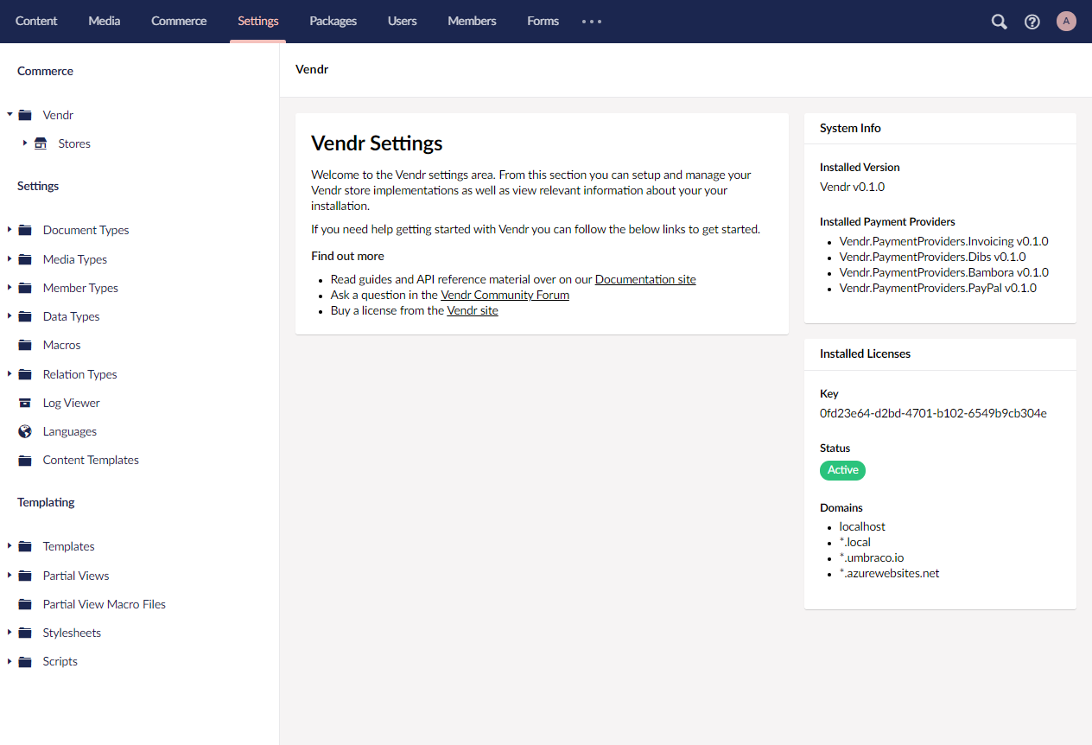Open Log Viewer in the tree
Screen dimensions: 1092x745
coord(72,403)
